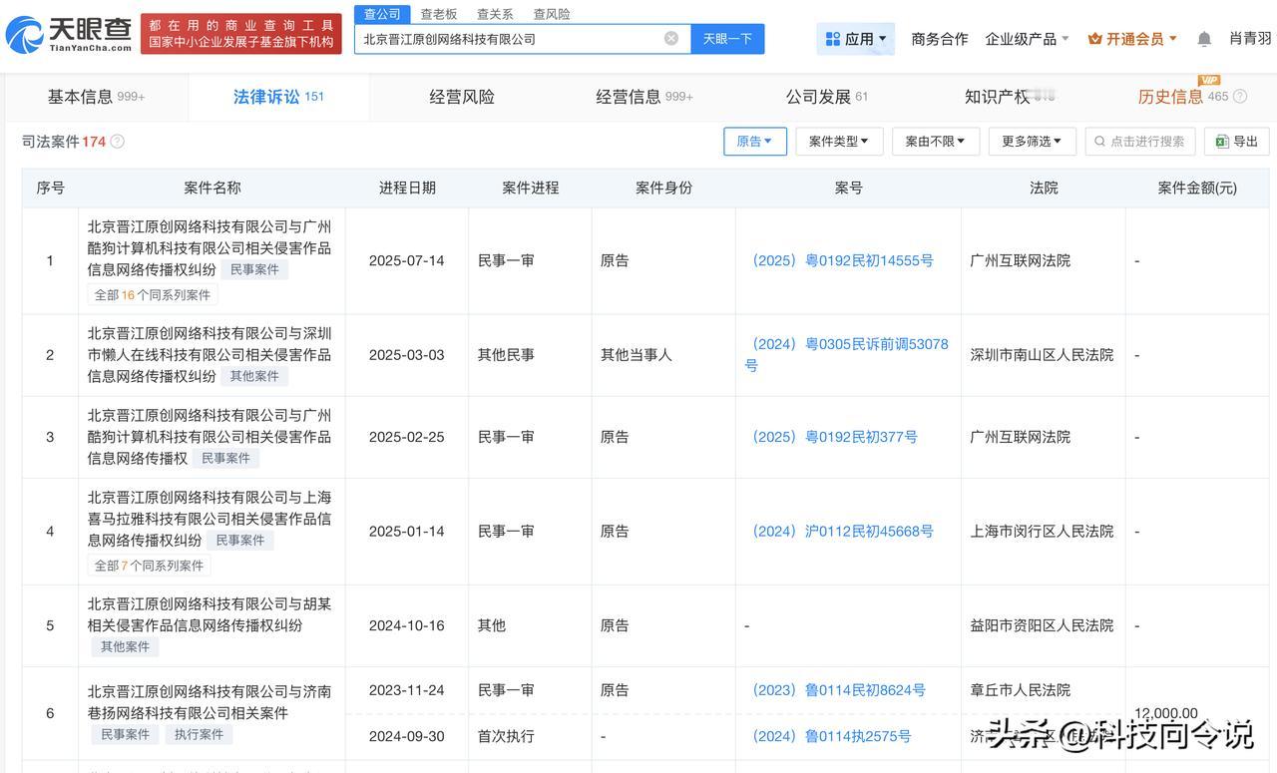Screen dimensions: 1277x773
Task: Open the 历史信息 VIP tab
Action: pos(1184,97)
